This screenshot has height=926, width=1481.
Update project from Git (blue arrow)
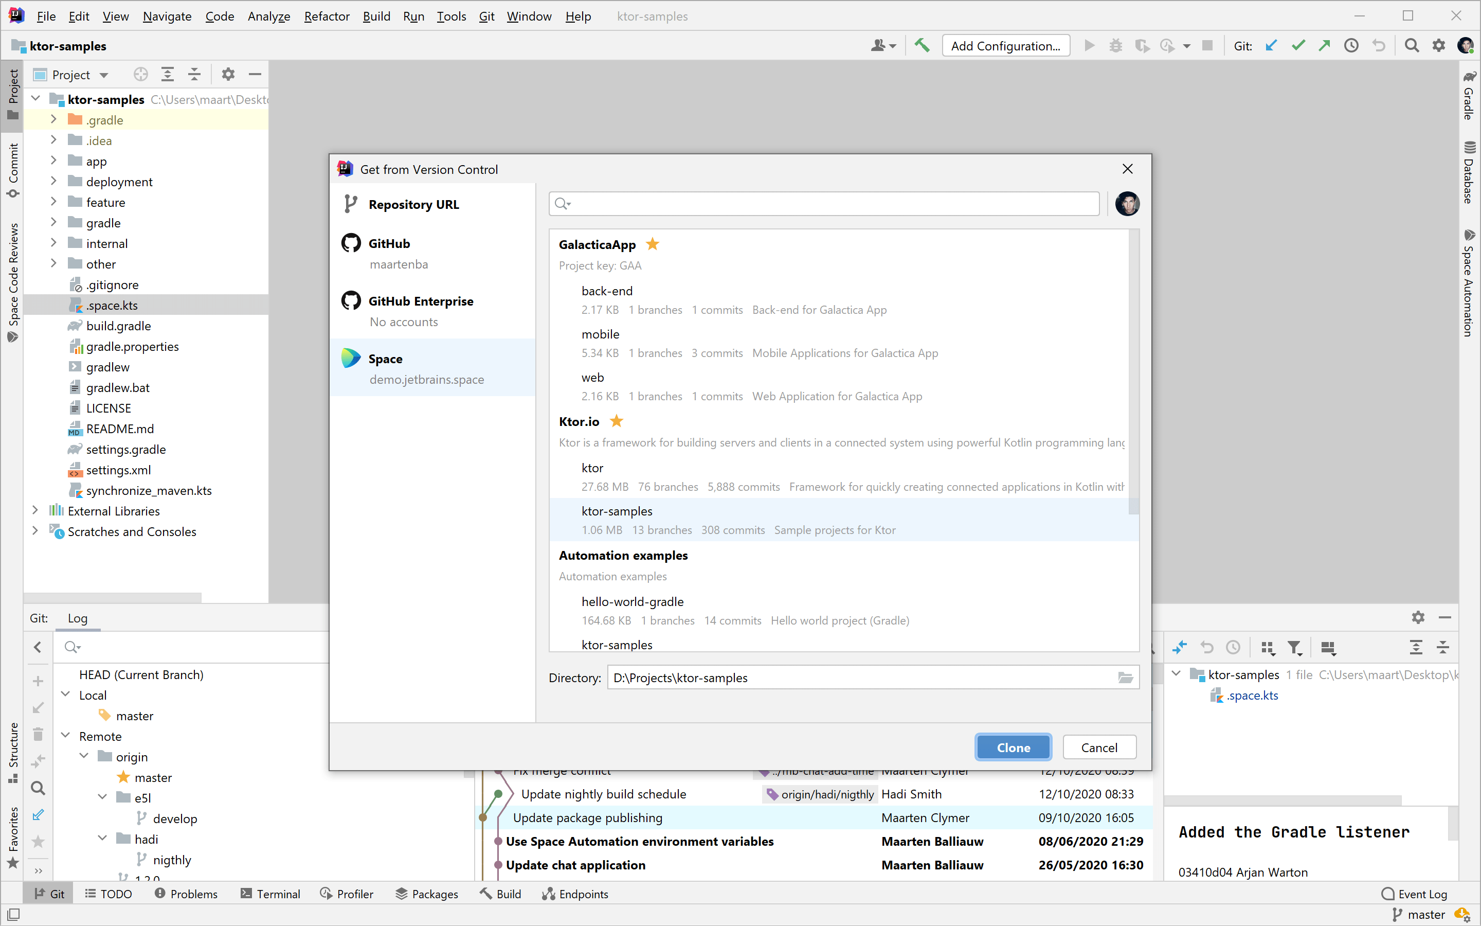tap(1272, 45)
